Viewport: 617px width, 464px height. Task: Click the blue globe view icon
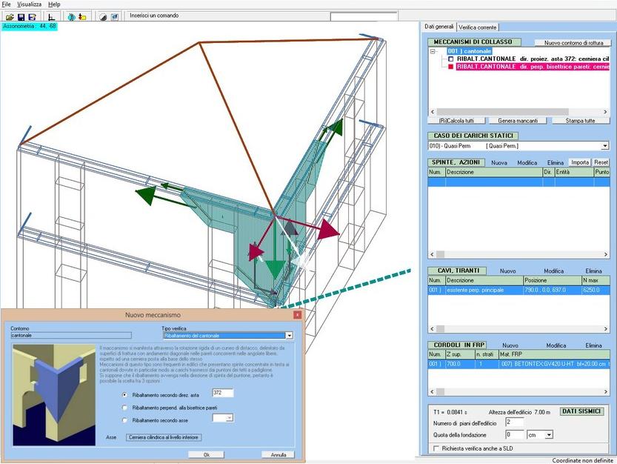[x=71, y=16]
